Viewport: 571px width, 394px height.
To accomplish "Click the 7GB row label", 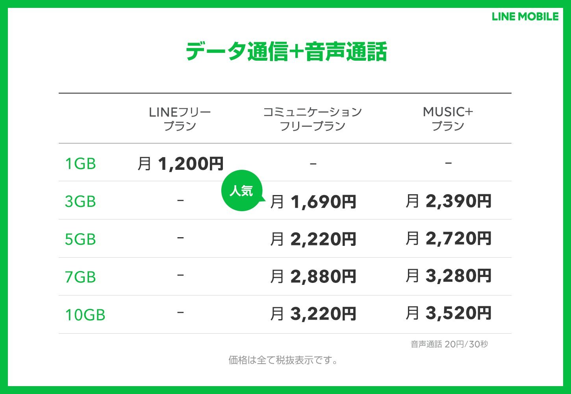I will 80,277.
